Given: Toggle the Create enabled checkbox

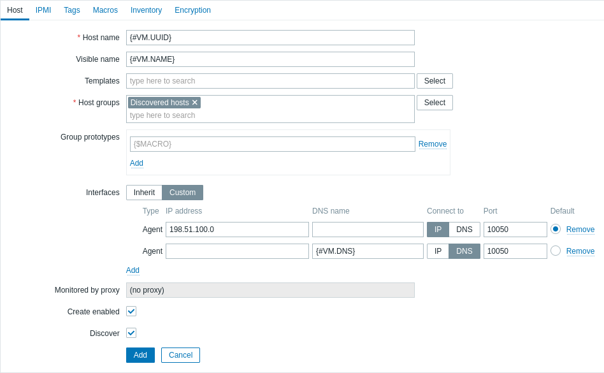Looking at the screenshot, I should click(x=131, y=311).
